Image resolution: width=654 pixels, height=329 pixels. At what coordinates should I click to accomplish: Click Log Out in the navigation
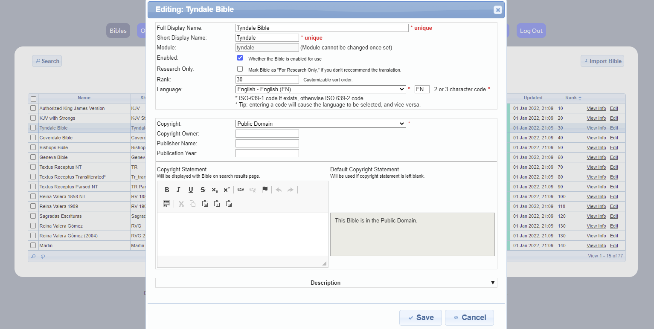click(531, 31)
